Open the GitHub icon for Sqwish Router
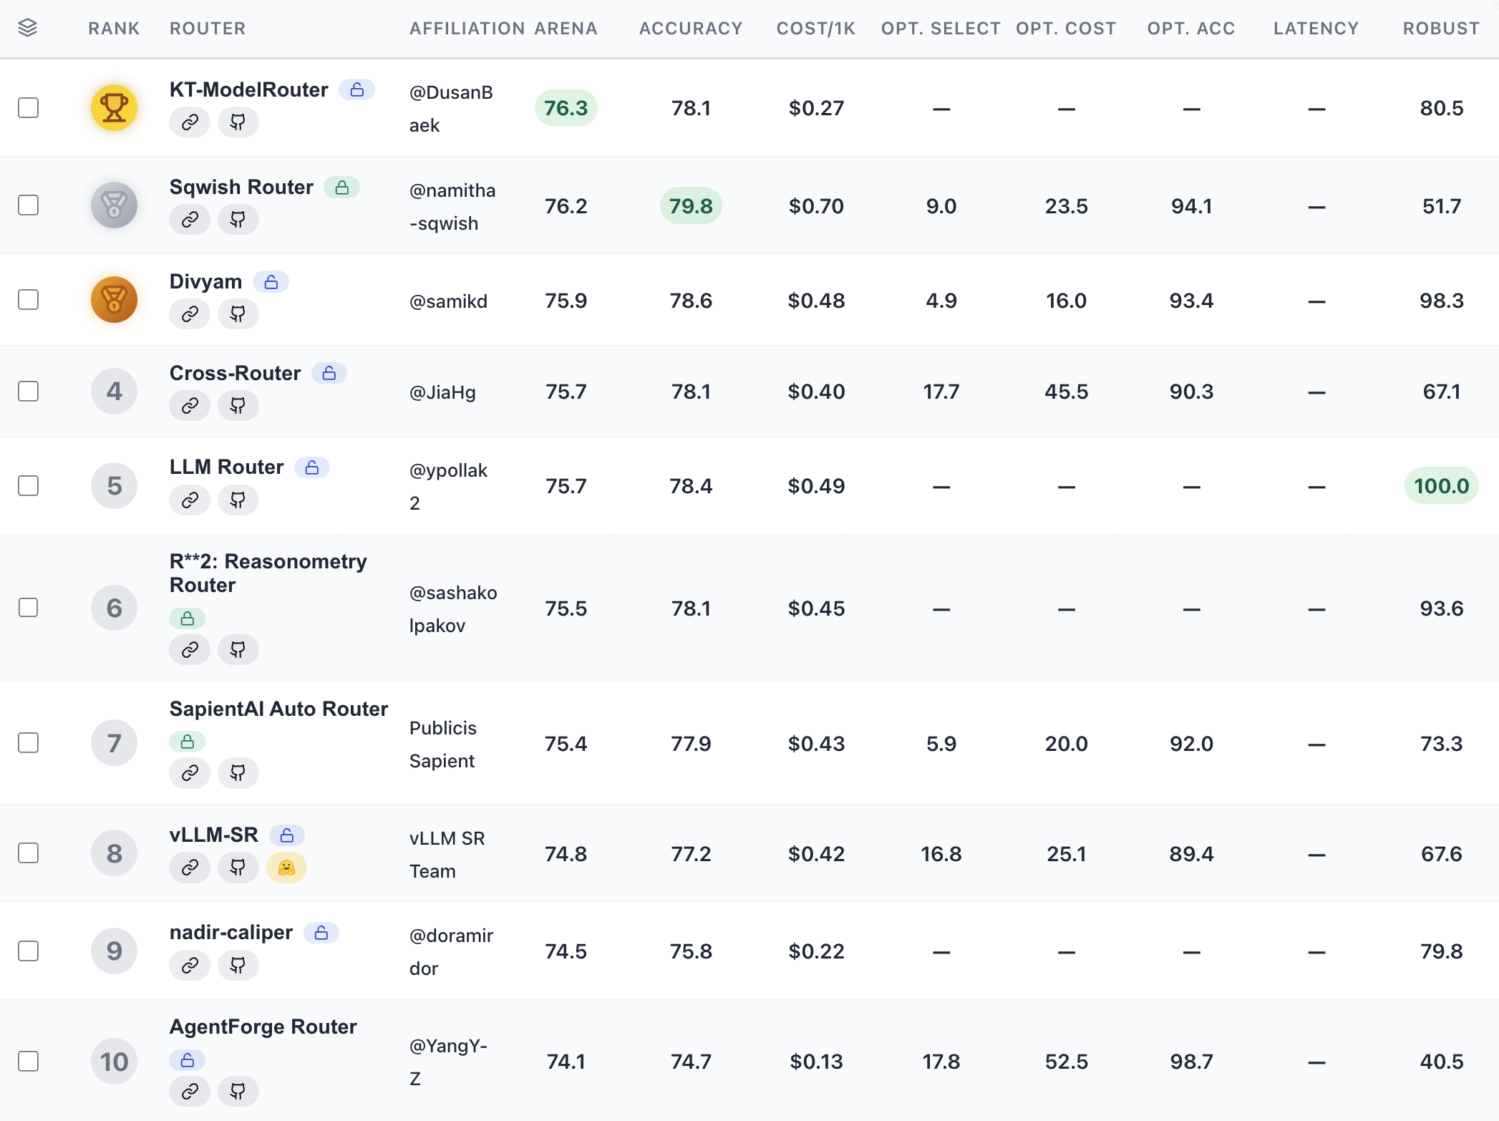Viewport: 1499px width, 1121px height. 238,220
